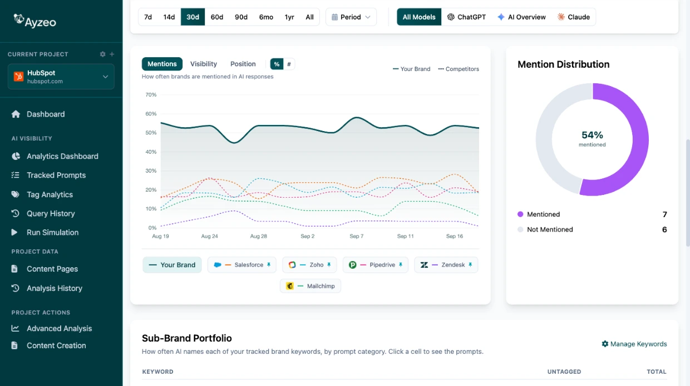Click the Content Creation document icon
Screen dimensions: 690x386
[x=15, y=345]
